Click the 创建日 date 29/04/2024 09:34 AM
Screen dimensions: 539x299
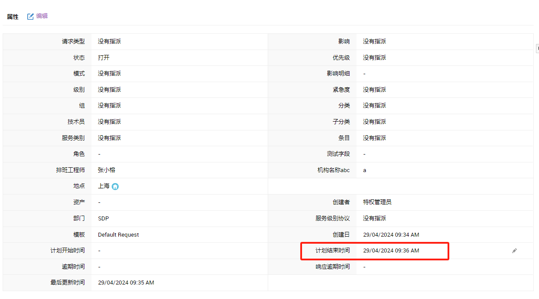pyautogui.click(x=391, y=234)
